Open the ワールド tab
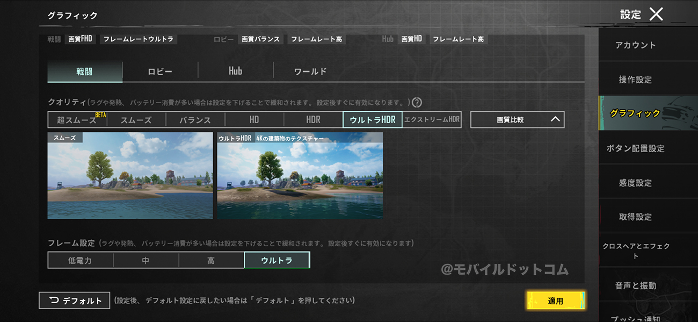This screenshot has width=698, height=322. [310, 71]
